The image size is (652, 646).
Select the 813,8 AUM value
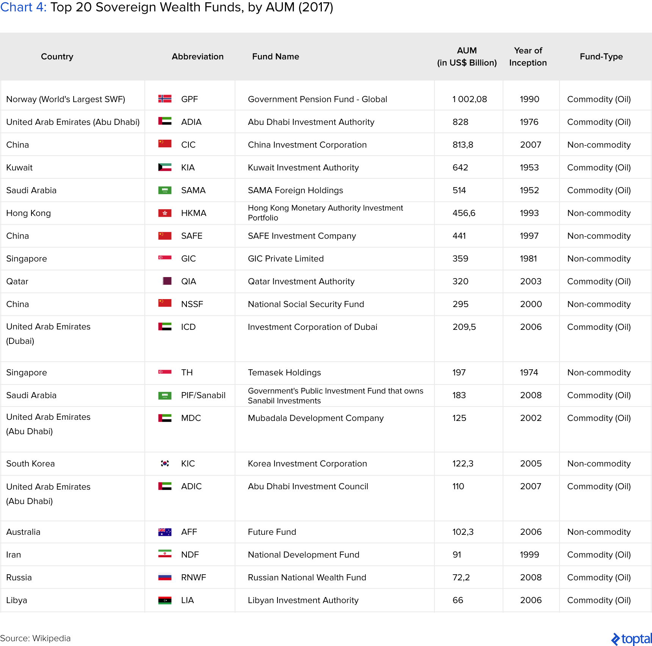coord(462,145)
